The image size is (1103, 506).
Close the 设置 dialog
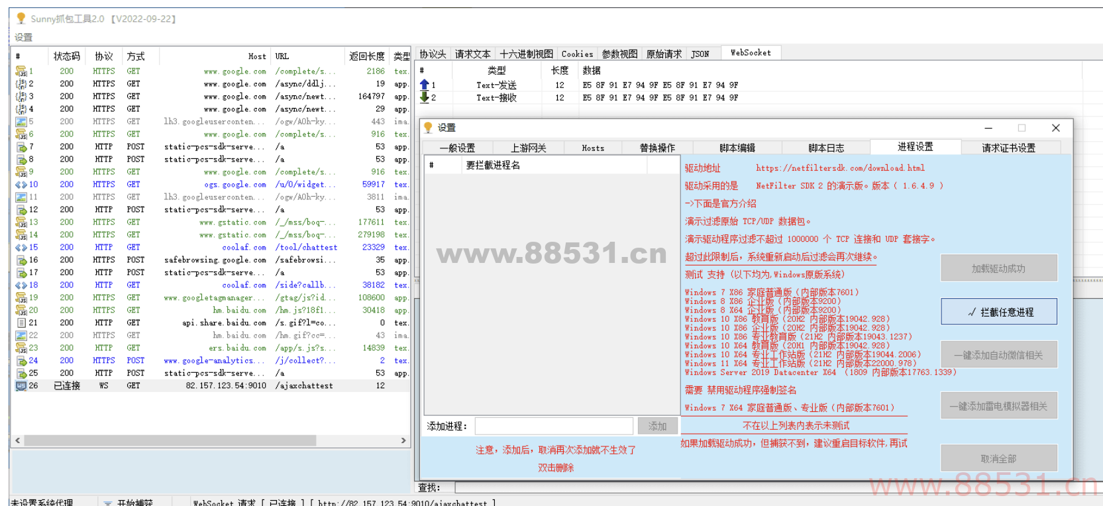click(1056, 128)
